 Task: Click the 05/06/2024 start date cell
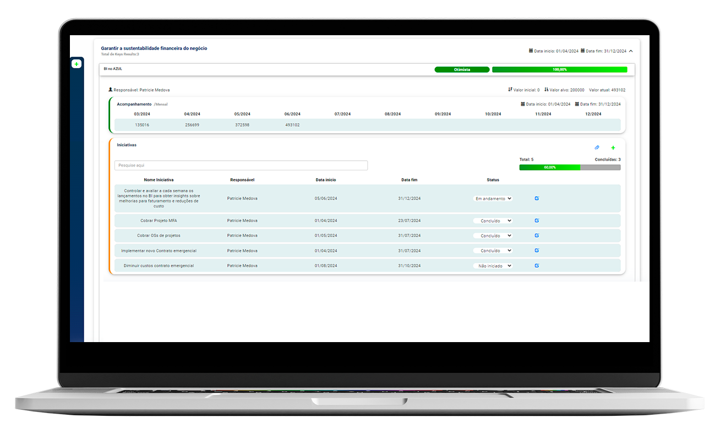coord(326,199)
